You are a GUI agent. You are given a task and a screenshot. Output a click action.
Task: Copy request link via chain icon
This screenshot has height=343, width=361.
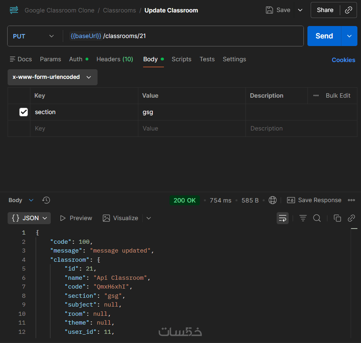348,10
